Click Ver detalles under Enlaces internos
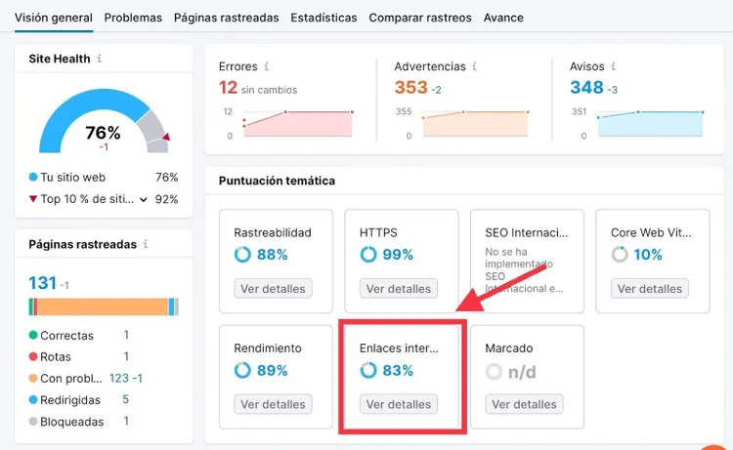733x450 pixels. coord(399,404)
